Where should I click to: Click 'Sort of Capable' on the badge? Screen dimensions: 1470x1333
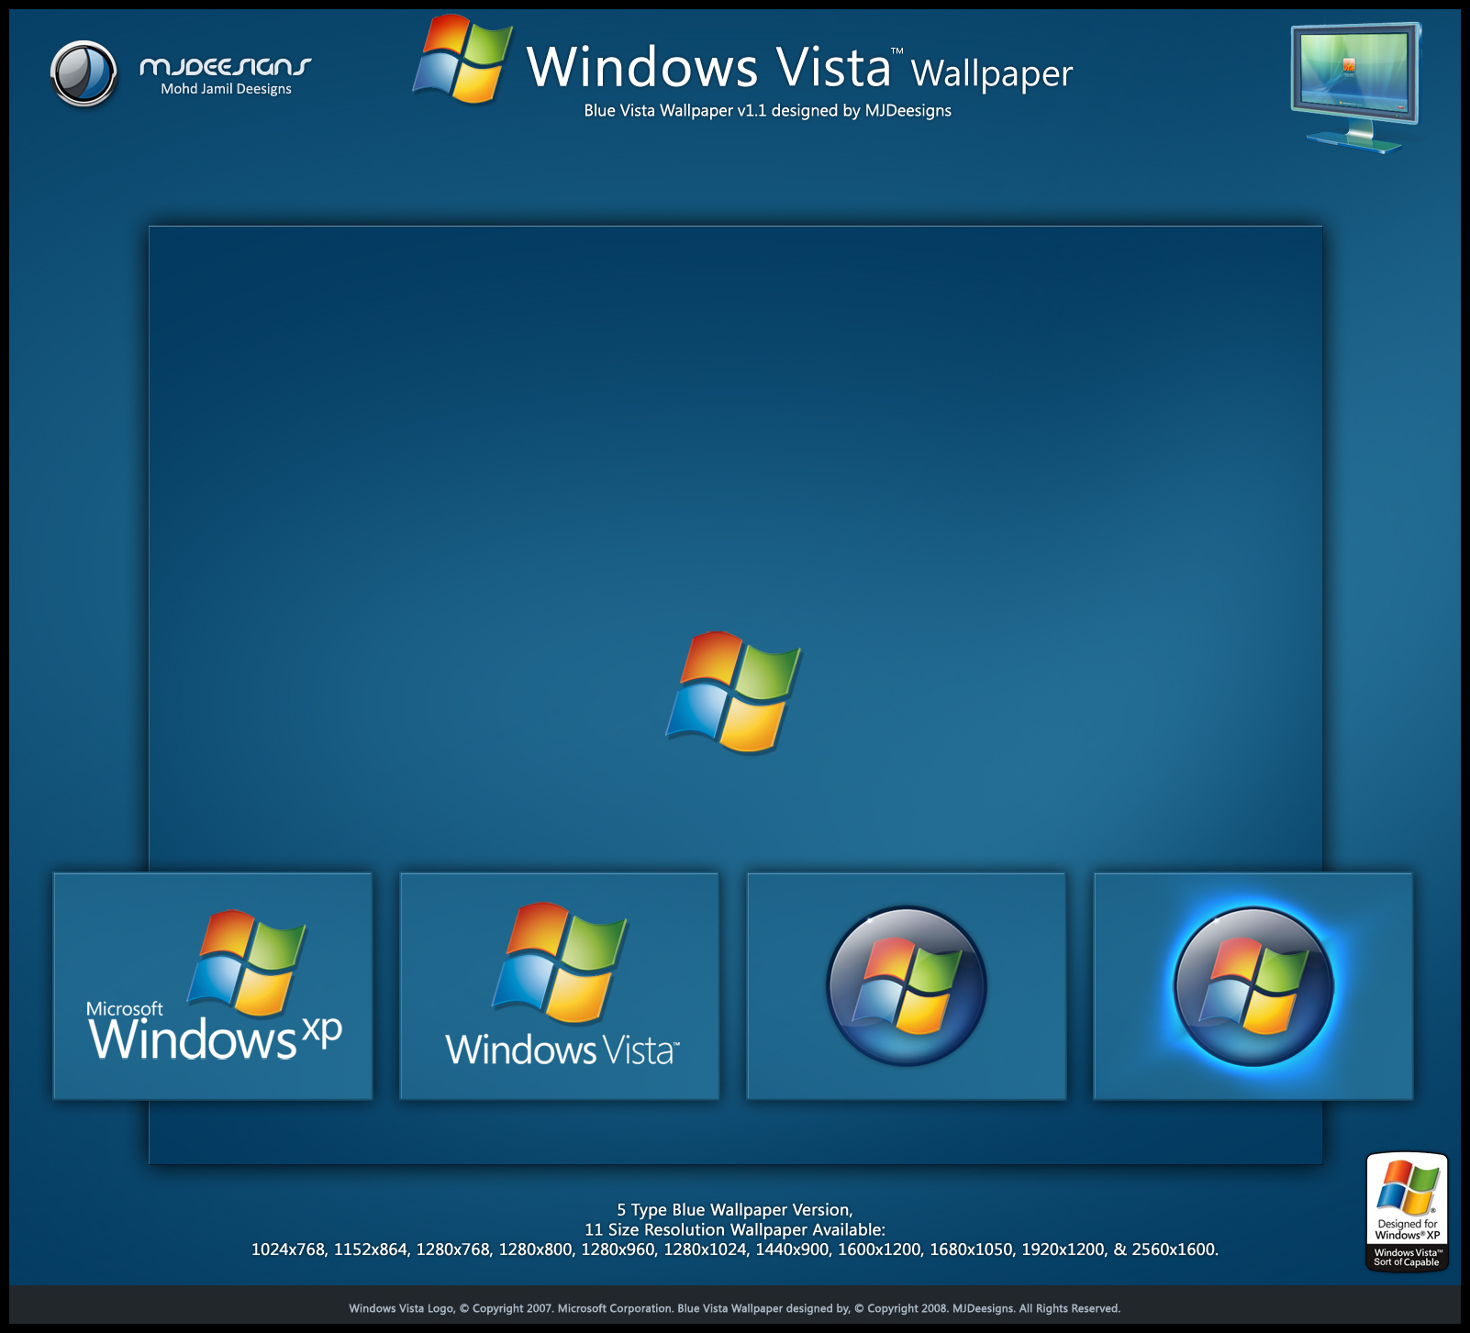1407,1262
